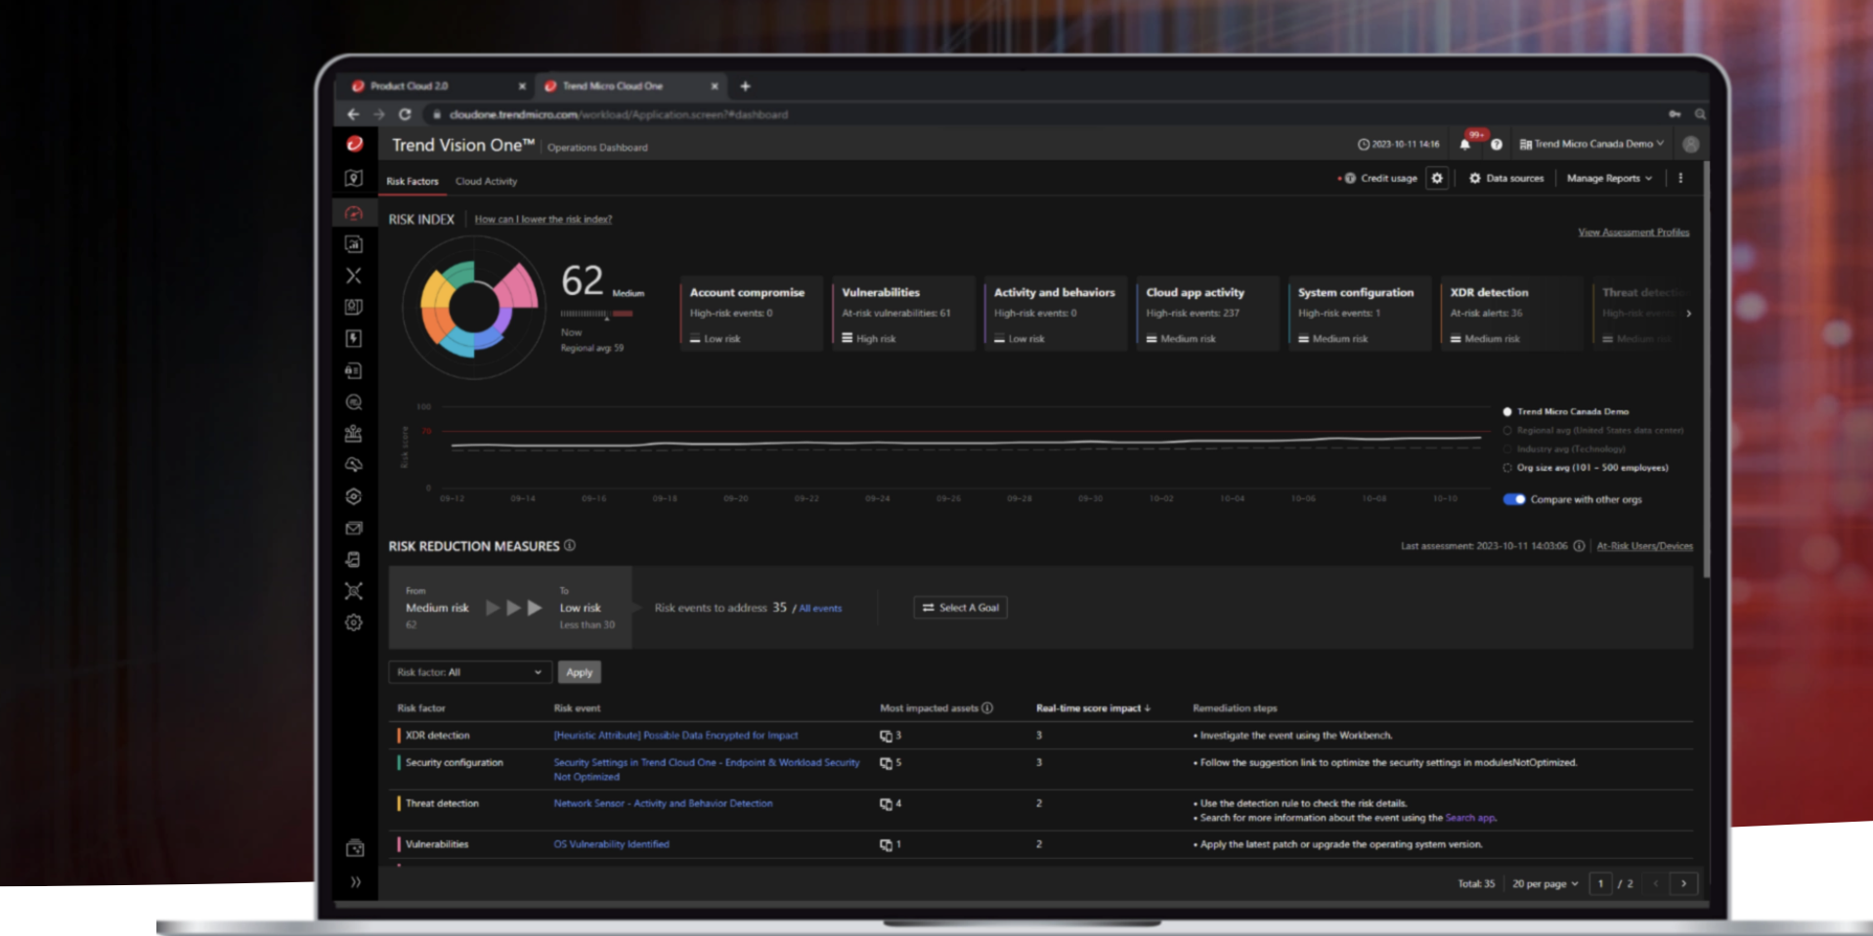
Task: Open Credit usage
Action: pos(1380,178)
